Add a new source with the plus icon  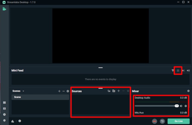pos(118,91)
